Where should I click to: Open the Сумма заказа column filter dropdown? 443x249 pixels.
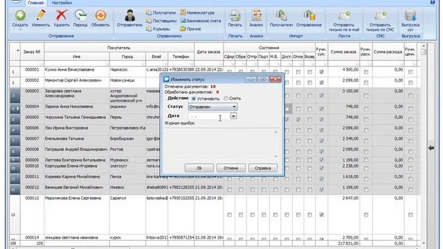tap(357, 64)
